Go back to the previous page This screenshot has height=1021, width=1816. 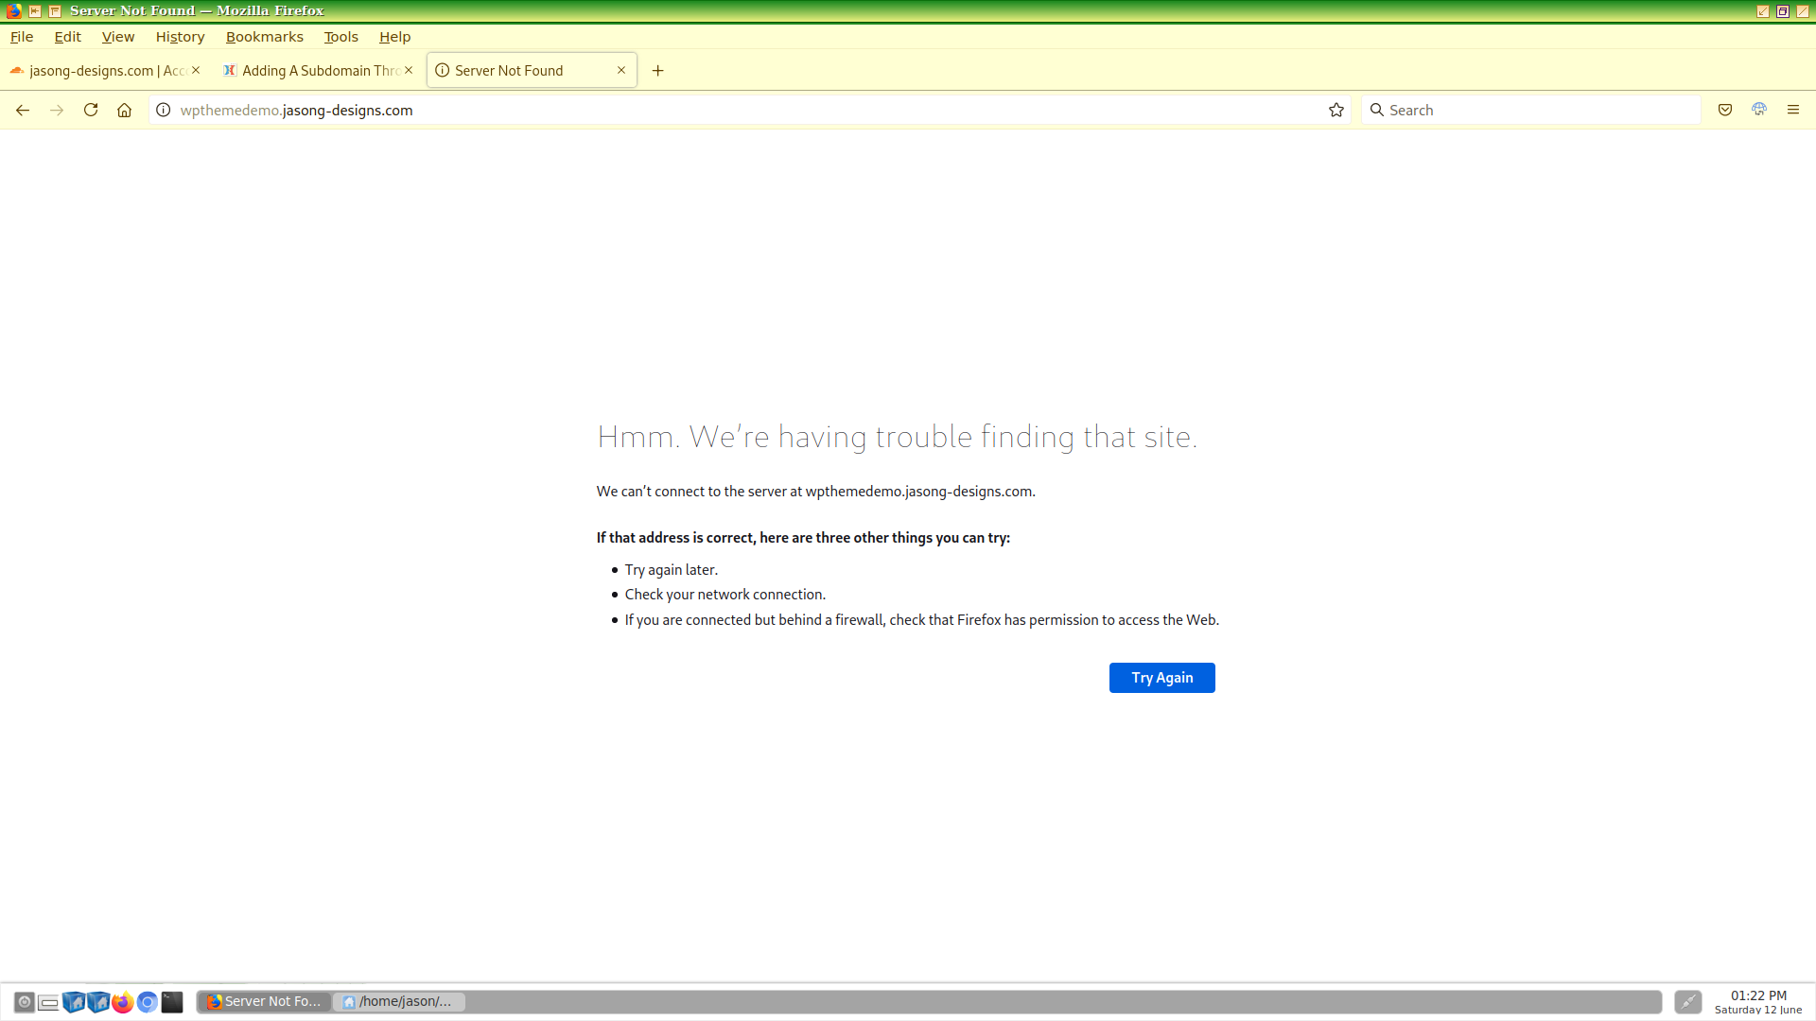point(23,111)
